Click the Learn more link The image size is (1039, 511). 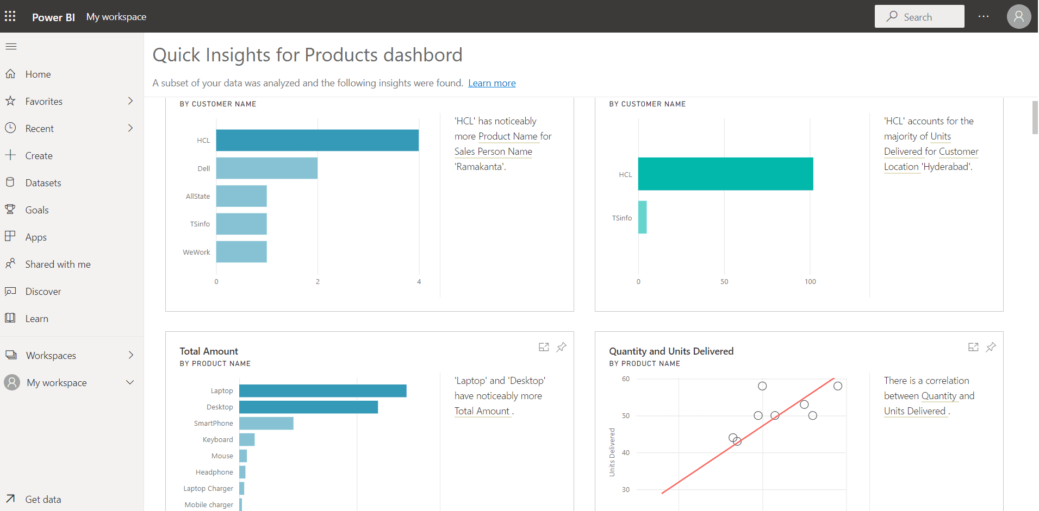[491, 83]
